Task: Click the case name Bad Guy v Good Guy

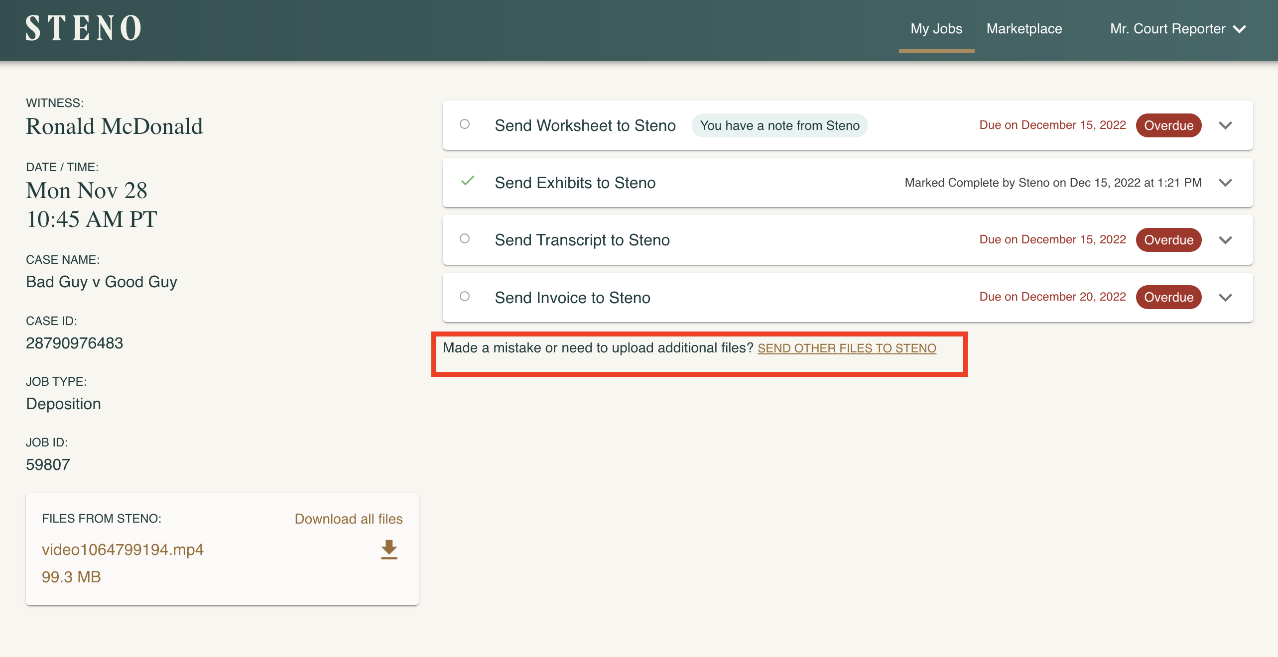Action: tap(102, 282)
